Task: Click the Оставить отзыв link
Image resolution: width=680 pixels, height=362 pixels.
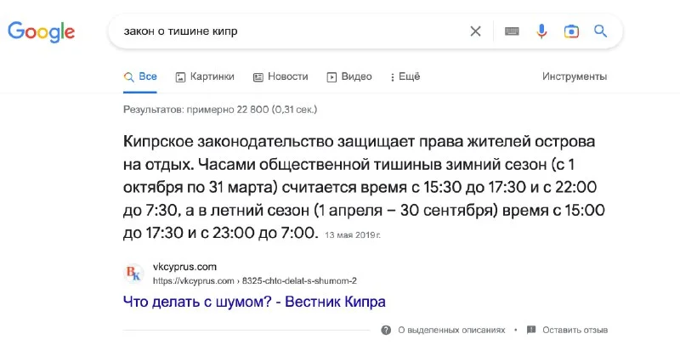Action: tap(575, 330)
